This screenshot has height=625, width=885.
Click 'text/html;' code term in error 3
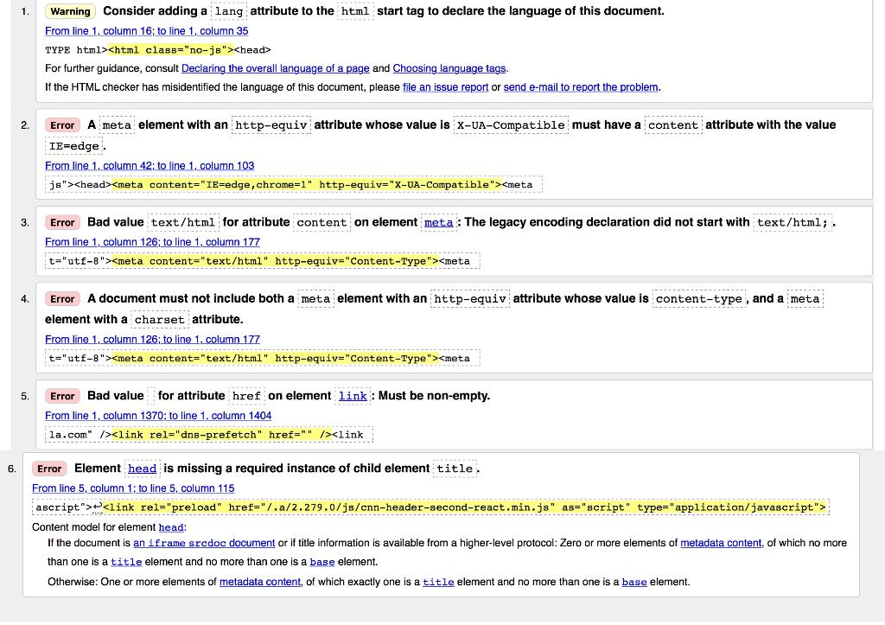793,222
